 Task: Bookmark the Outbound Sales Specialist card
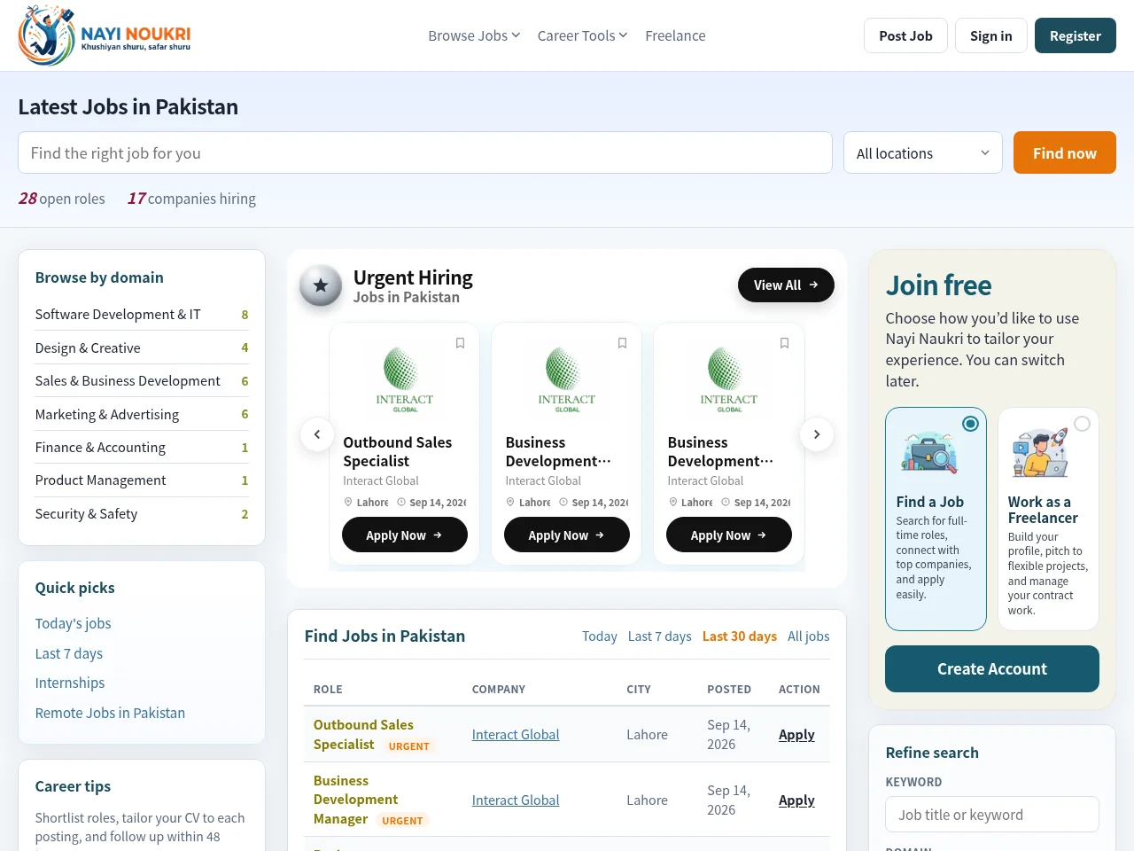coord(460,343)
